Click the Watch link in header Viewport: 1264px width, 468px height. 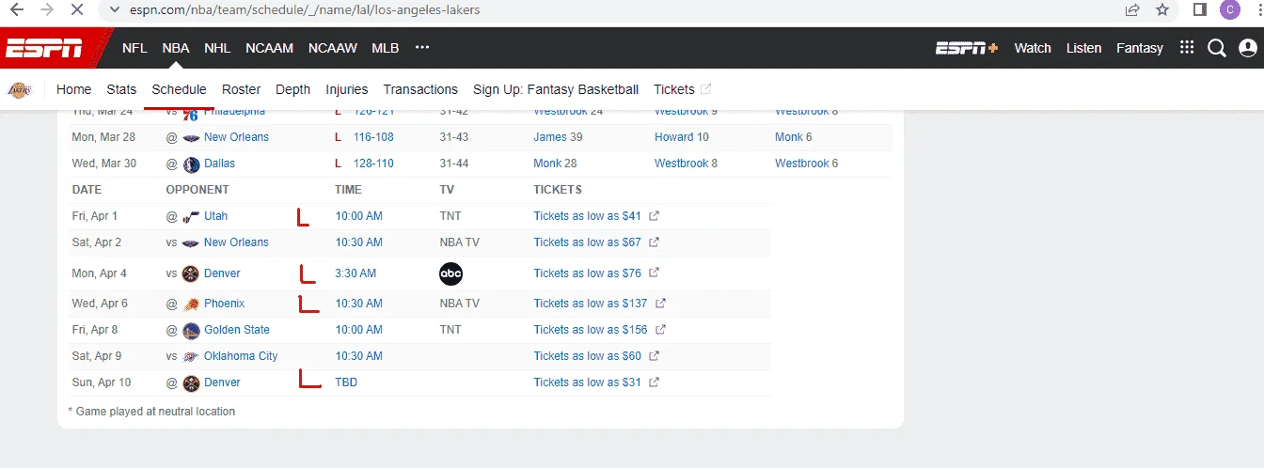point(1033,48)
